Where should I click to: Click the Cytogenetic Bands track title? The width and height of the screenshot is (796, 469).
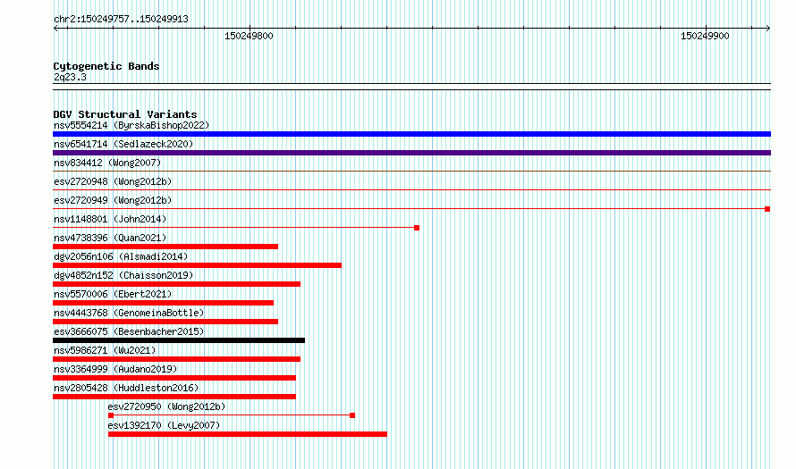pos(106,66)
